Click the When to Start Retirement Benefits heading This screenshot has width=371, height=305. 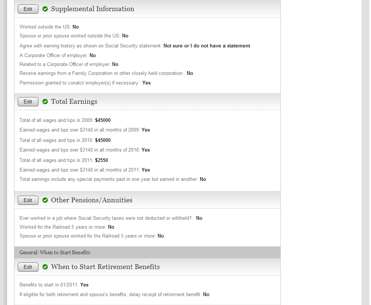(105, 267)
